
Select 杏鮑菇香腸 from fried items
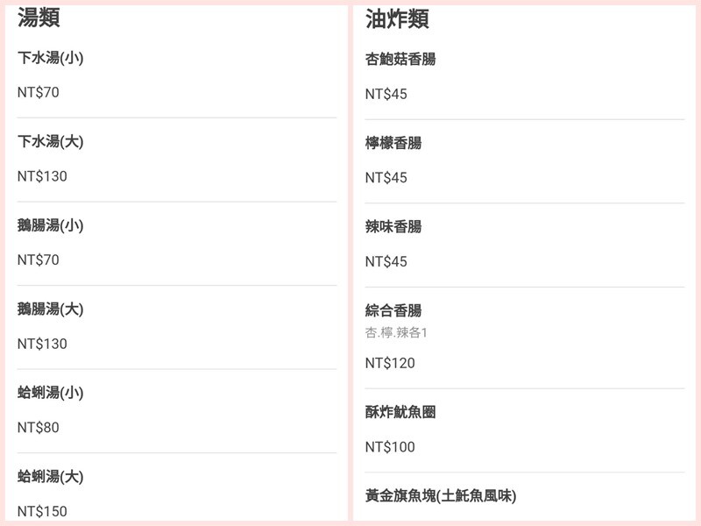pyautogui.click(x=400, y=60)
